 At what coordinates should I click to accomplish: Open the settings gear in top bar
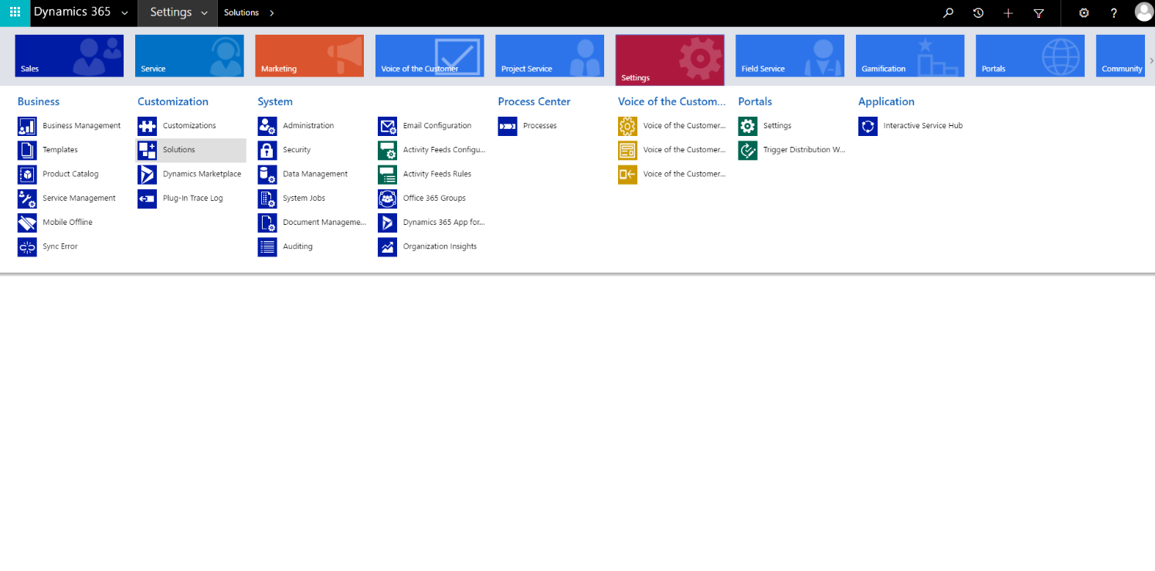(x=1084, y=13)
